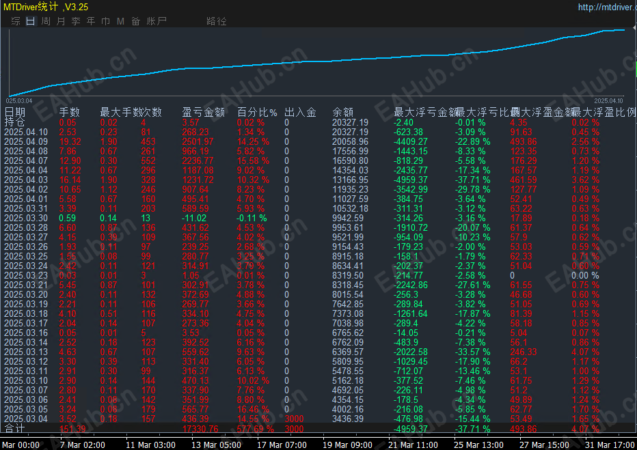Screen dimensions: 637x450
Task: Click the 手数 column header
Action: (70, 113)
